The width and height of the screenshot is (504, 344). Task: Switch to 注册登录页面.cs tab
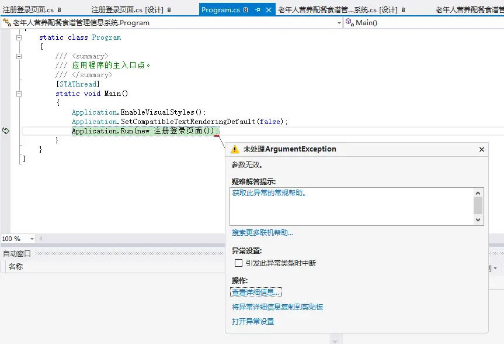pos(28,10)
